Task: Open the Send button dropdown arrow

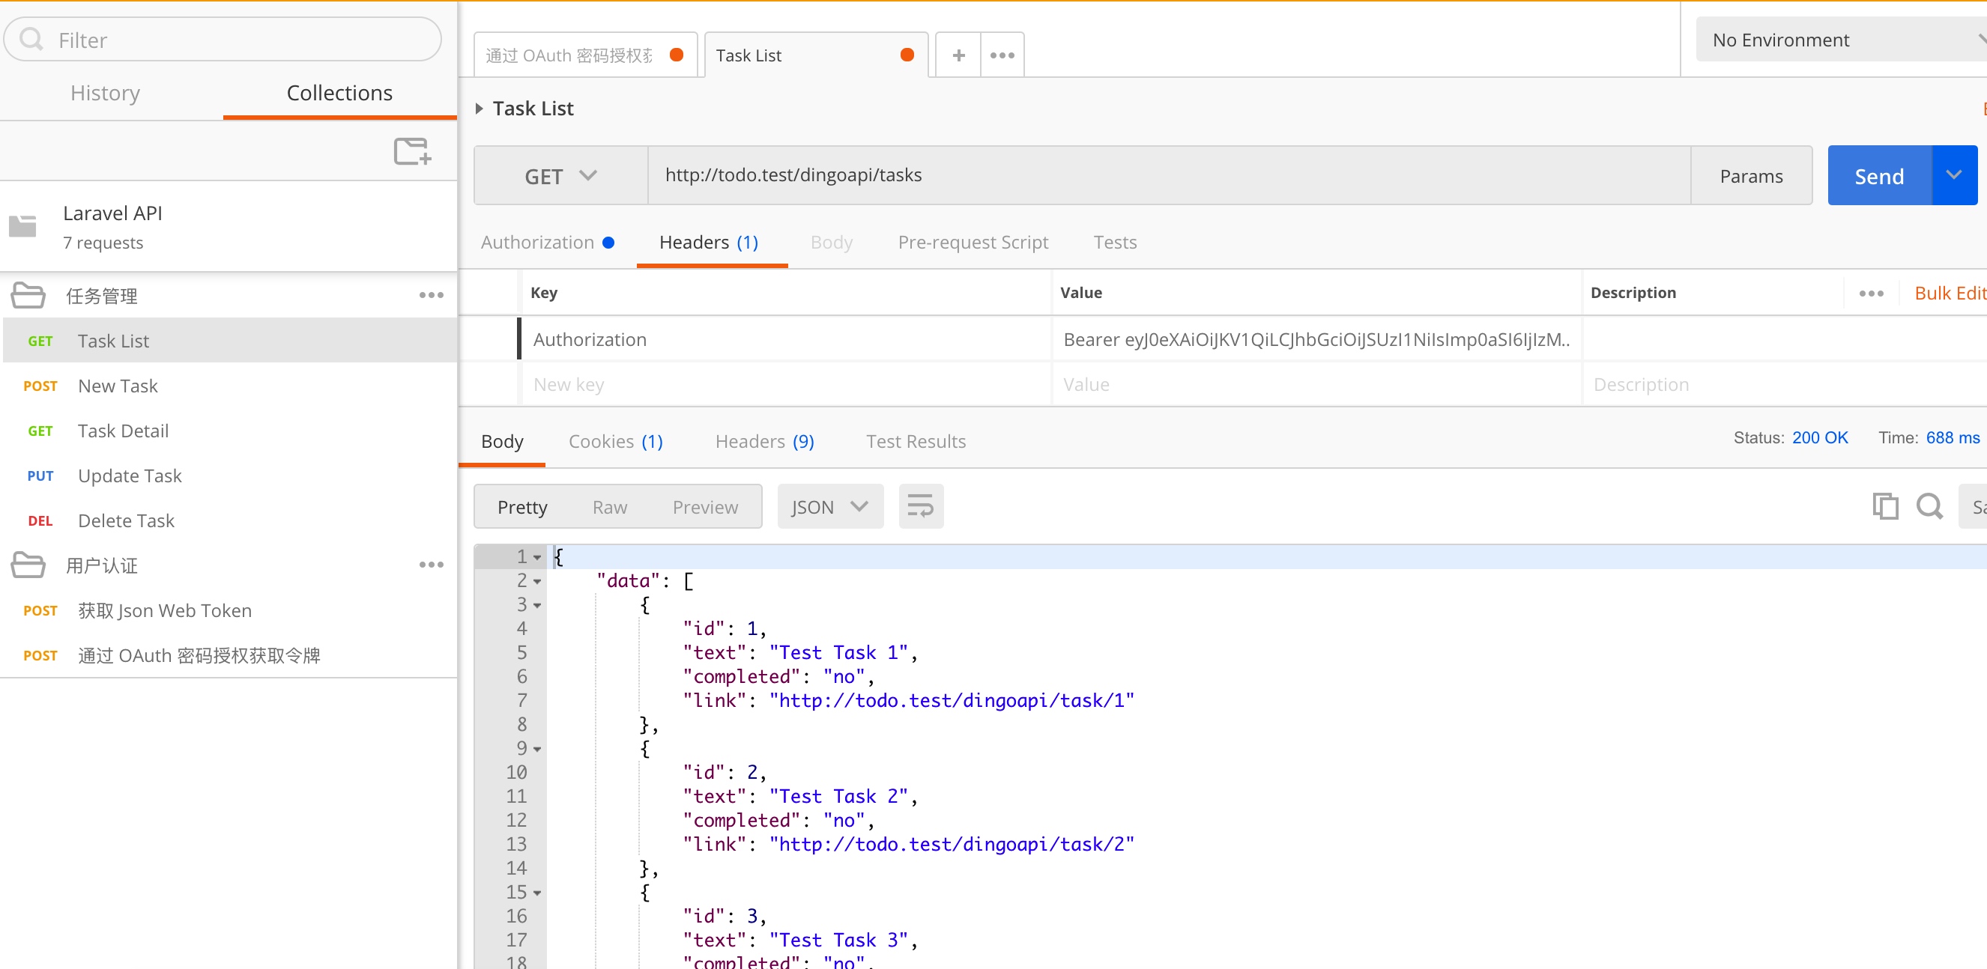Action: [x=1954, y=176]
